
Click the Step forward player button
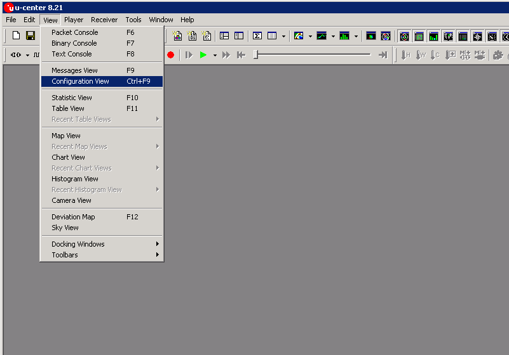(189, 55)
